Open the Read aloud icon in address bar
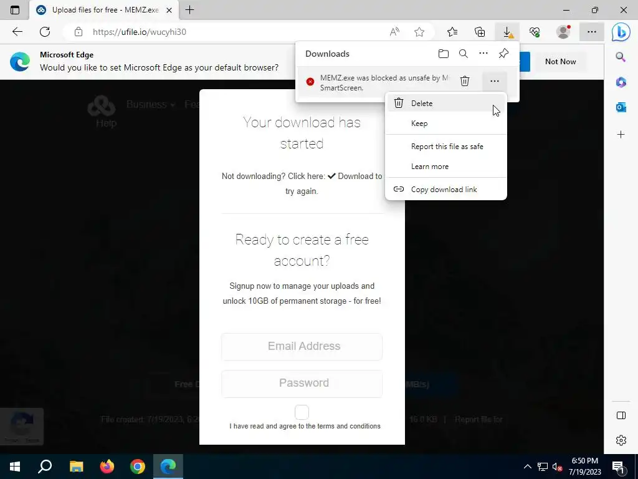 394,32
